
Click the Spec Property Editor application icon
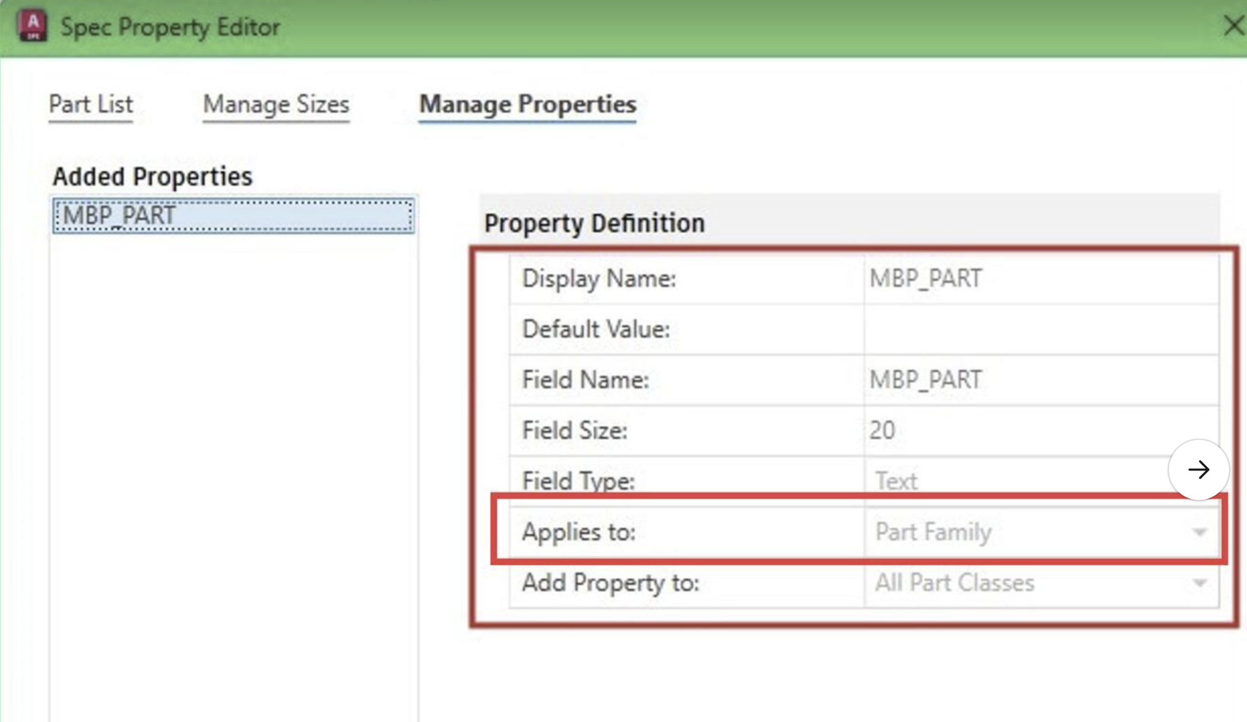tap(33, 26)
